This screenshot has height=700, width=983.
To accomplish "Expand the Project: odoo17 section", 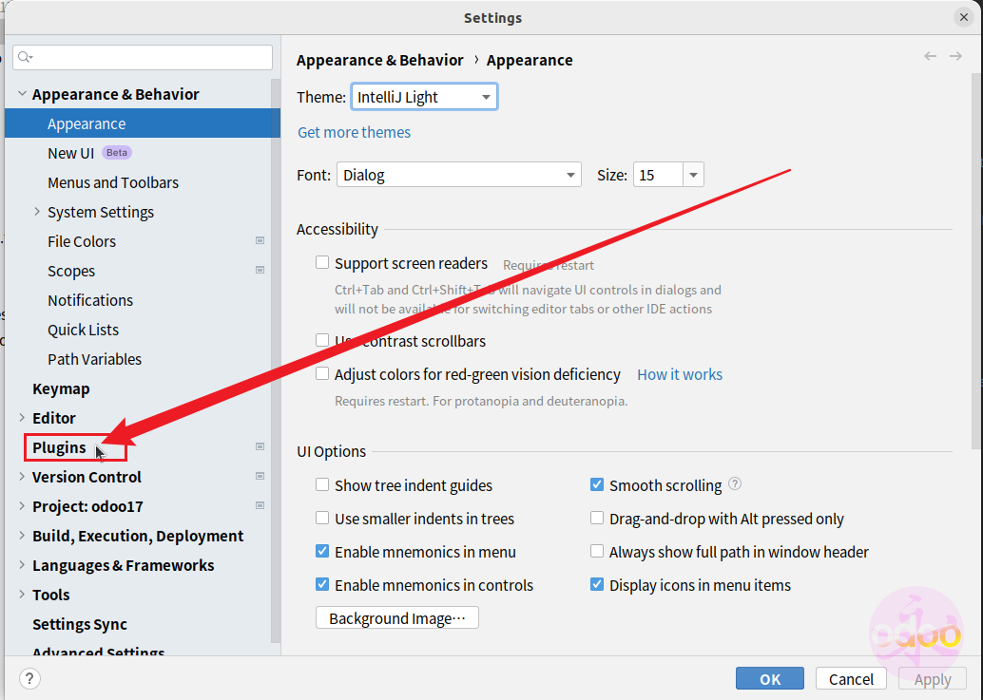I will (22, 506).
